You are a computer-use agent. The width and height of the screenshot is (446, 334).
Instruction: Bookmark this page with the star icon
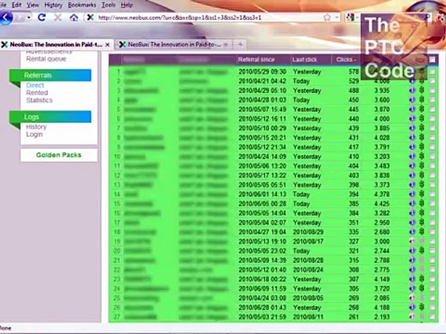327,18
